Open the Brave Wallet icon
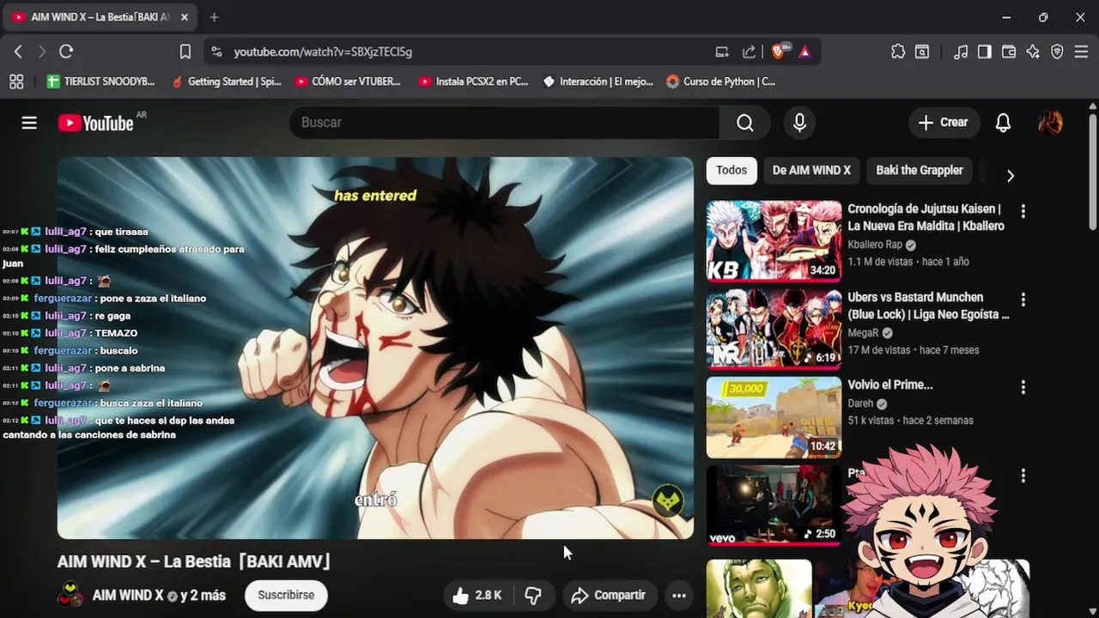Screen dimensions: 1099x618 pos(1009,51)
